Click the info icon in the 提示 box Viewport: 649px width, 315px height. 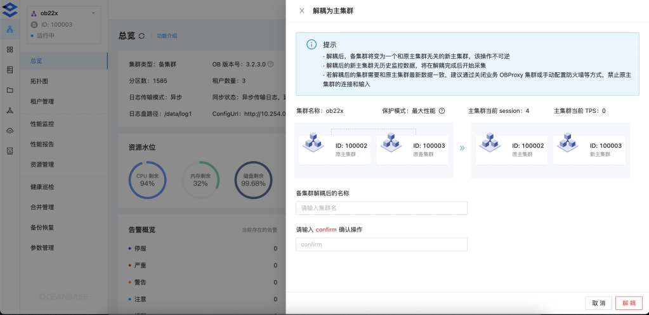click(x=311, y=44)
